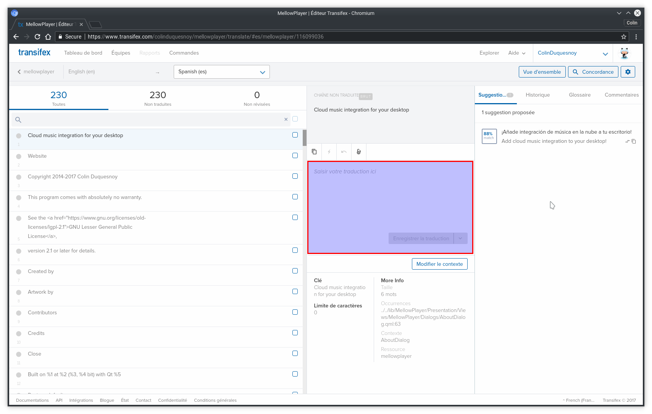Screen dimensions: 652x414
Task: Open a new browser tab
Action: click(x=95, y=24)
